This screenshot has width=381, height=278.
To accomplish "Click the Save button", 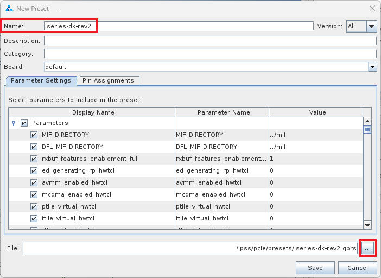I will point(315,268).
